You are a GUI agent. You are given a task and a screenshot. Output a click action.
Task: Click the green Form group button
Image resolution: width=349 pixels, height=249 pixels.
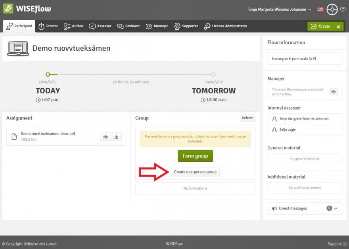pos(195,156)
